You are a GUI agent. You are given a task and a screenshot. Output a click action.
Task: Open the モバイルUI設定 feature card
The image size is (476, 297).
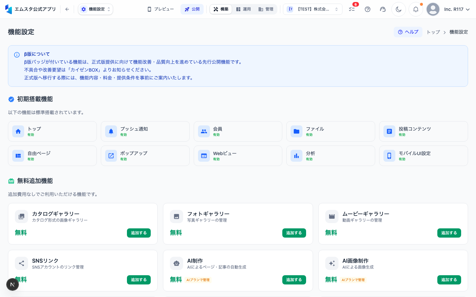pyautogui.click(x=423, y=156)
